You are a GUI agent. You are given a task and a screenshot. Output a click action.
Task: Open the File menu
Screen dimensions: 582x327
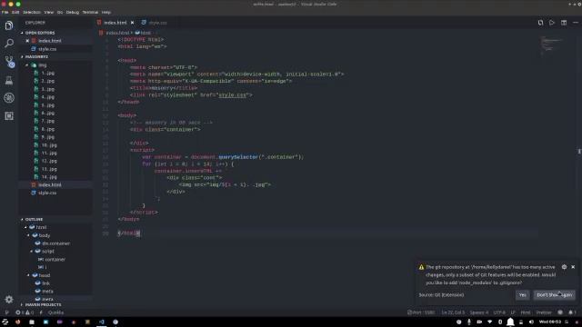(x=5, y=12)
